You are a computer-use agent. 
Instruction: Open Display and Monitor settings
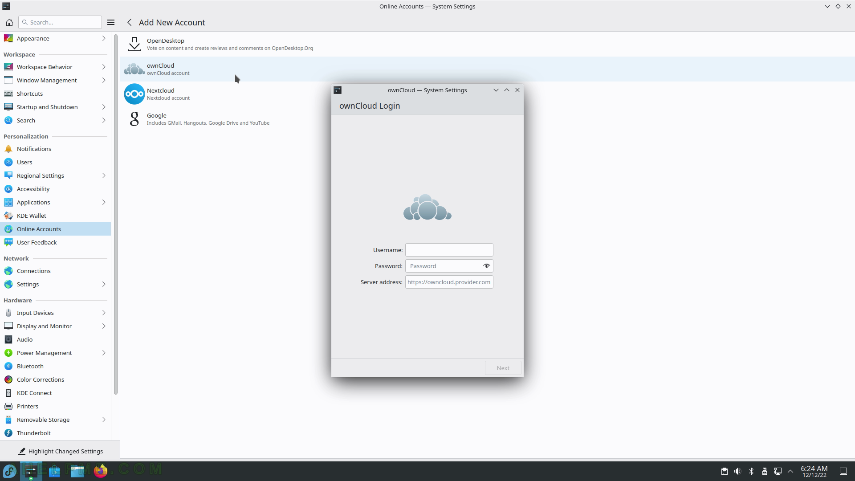55,326
